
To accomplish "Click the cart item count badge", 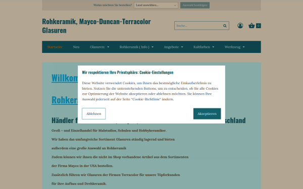I will tap(259, 26).
